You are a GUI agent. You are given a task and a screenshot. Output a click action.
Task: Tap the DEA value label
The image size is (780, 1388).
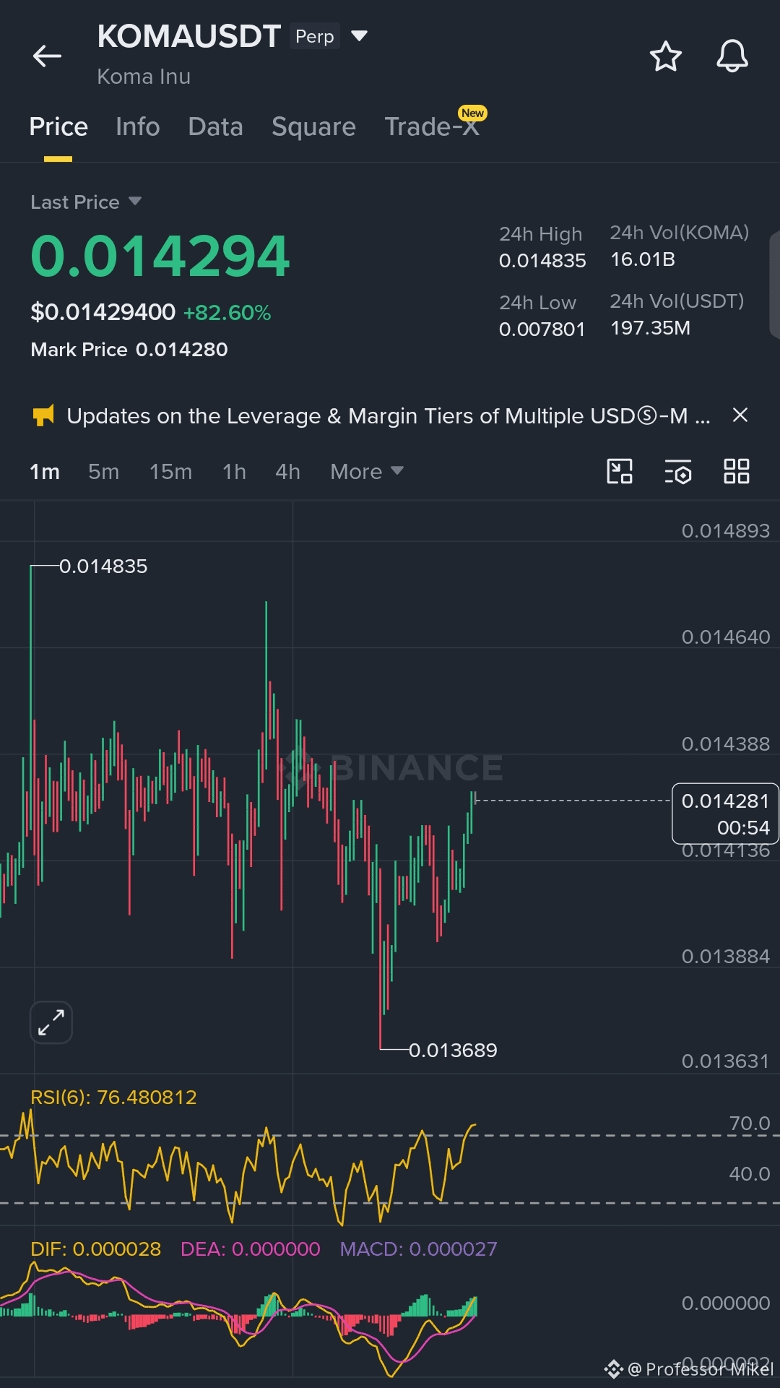[250, 1249]
